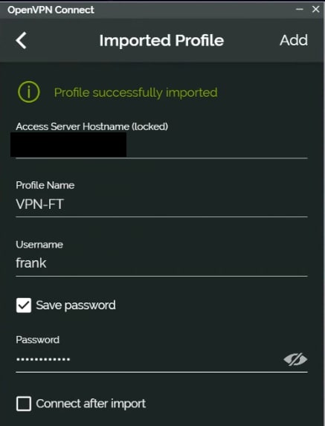325x426 pixels.
Task: Minimize the OpenVPN Connect window
Action: [300, 9]
